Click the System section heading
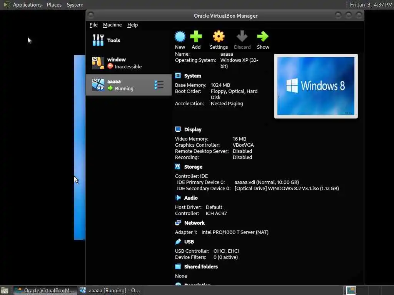Image resolution: width=394 pixels, height=295 pixels. coord(192,76)
